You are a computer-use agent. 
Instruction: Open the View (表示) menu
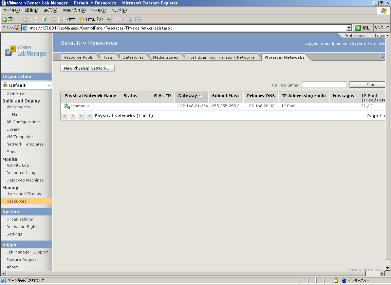[51, 11]
